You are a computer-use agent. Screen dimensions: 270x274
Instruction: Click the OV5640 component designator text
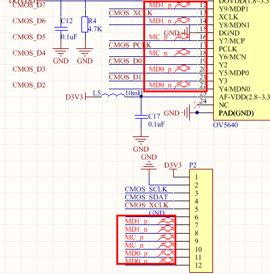point(225,125)
